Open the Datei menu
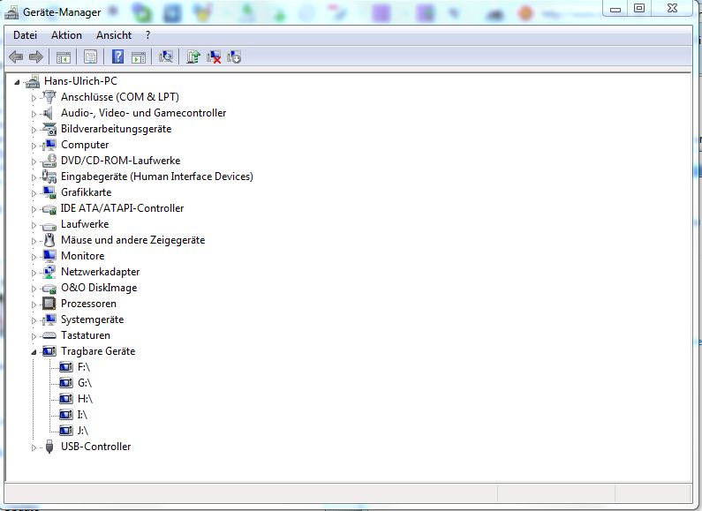This screenshot has width=702, height=511. pyautogui.click(x=25, y=35)
